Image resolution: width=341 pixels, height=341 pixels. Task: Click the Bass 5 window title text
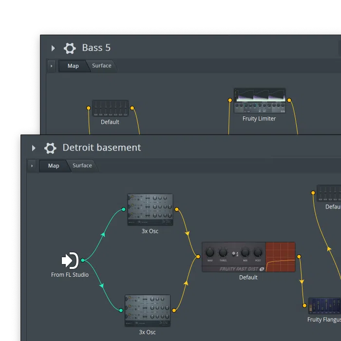(x=96, y=48)
